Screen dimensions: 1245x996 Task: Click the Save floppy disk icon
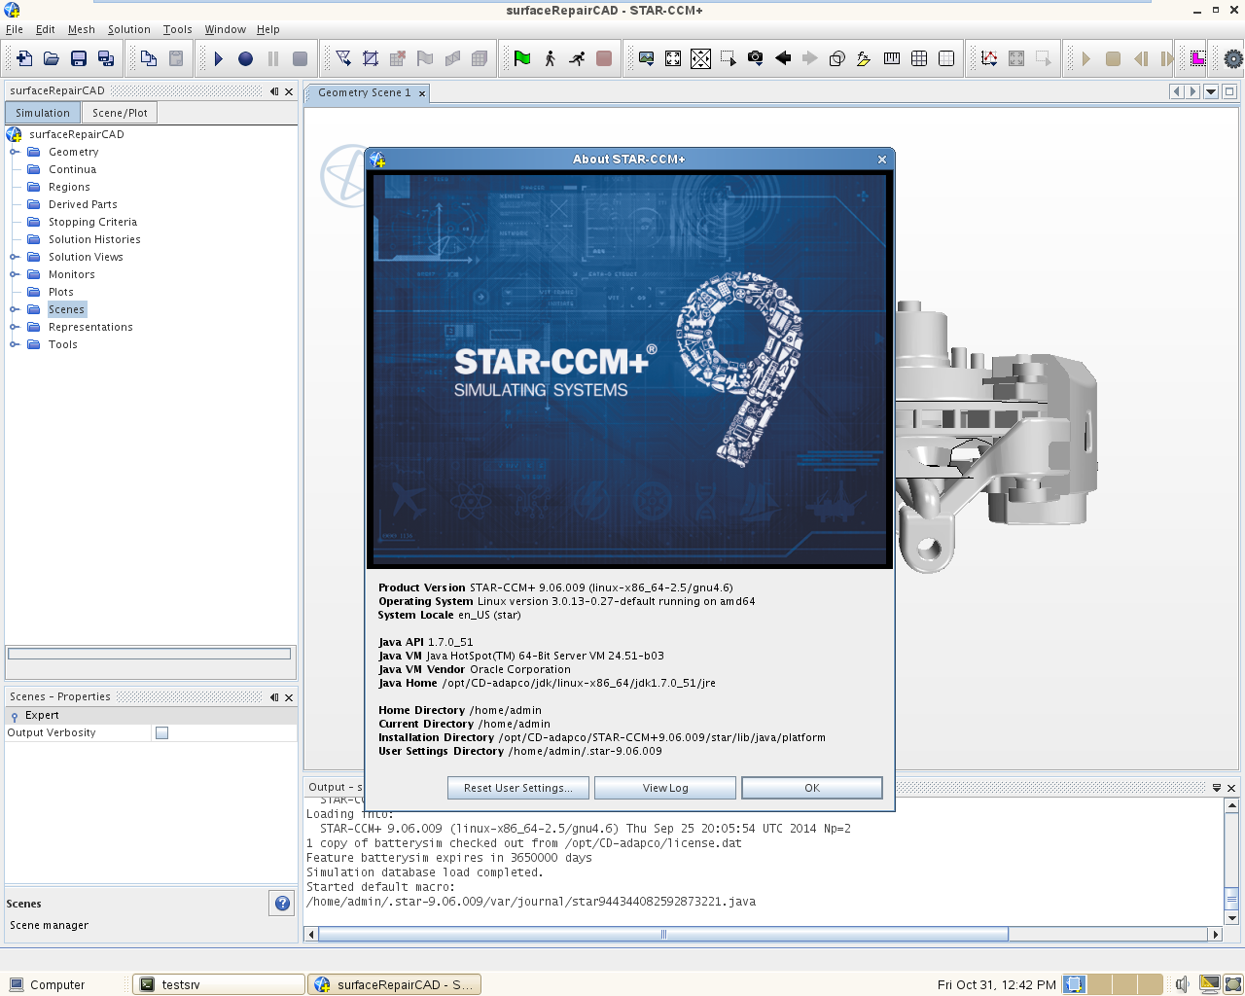click(79, 58)
